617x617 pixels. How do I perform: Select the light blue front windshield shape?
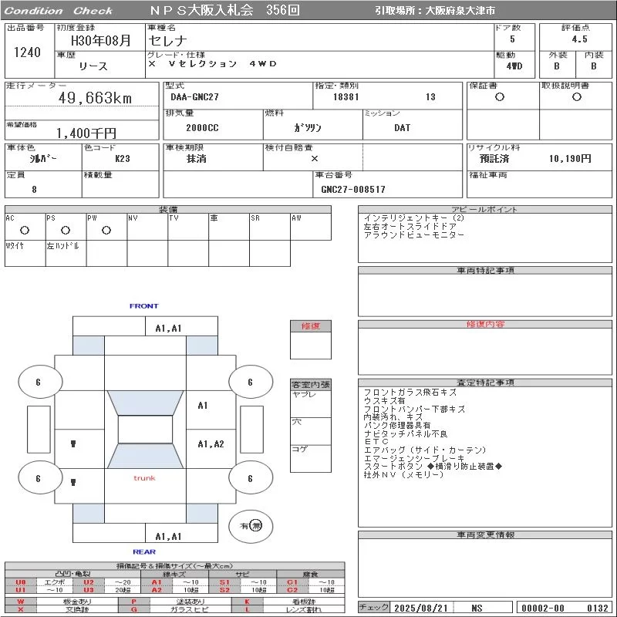click(x=144, y=403)
